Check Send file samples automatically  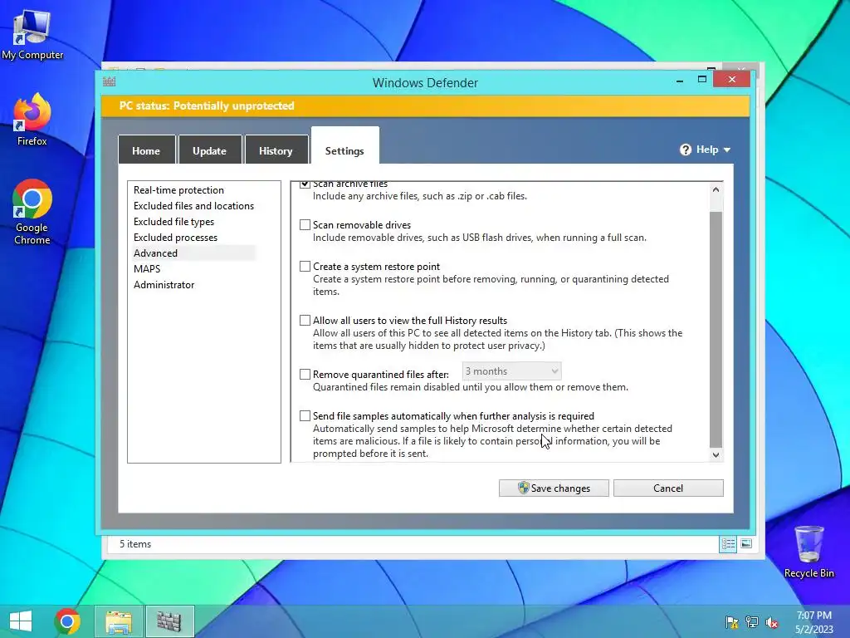305,416
